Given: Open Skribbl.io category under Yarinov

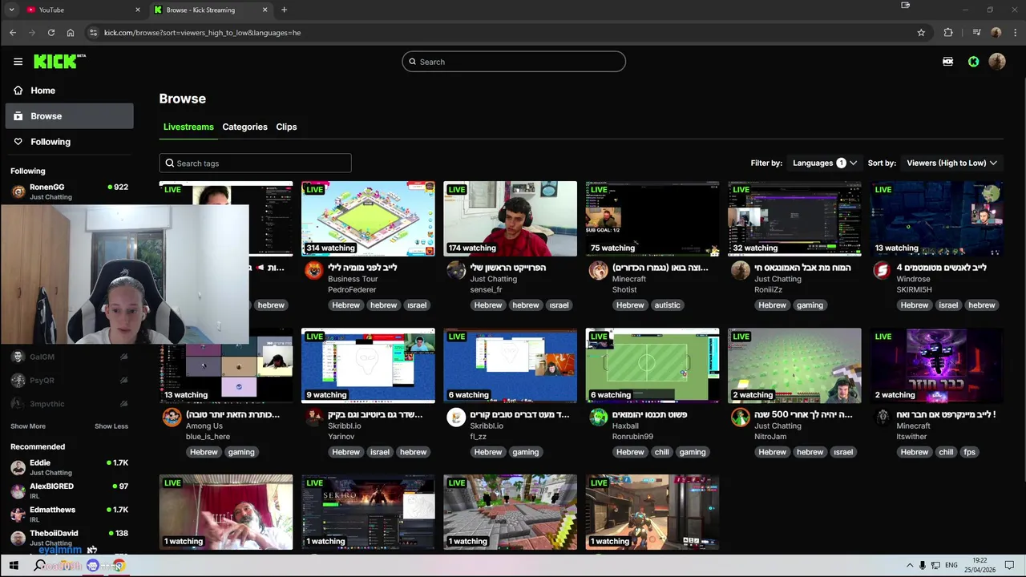Looking at the screenshot, I should [x=345, y=426].
